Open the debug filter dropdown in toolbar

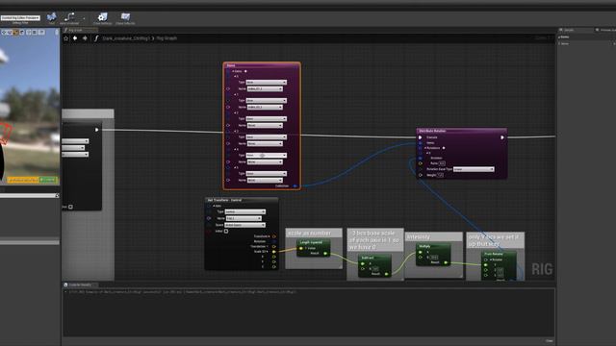tap(20, 17)
